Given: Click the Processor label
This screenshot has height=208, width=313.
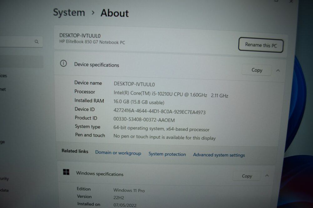Looking at the screenshot, I should coord(85,92).
